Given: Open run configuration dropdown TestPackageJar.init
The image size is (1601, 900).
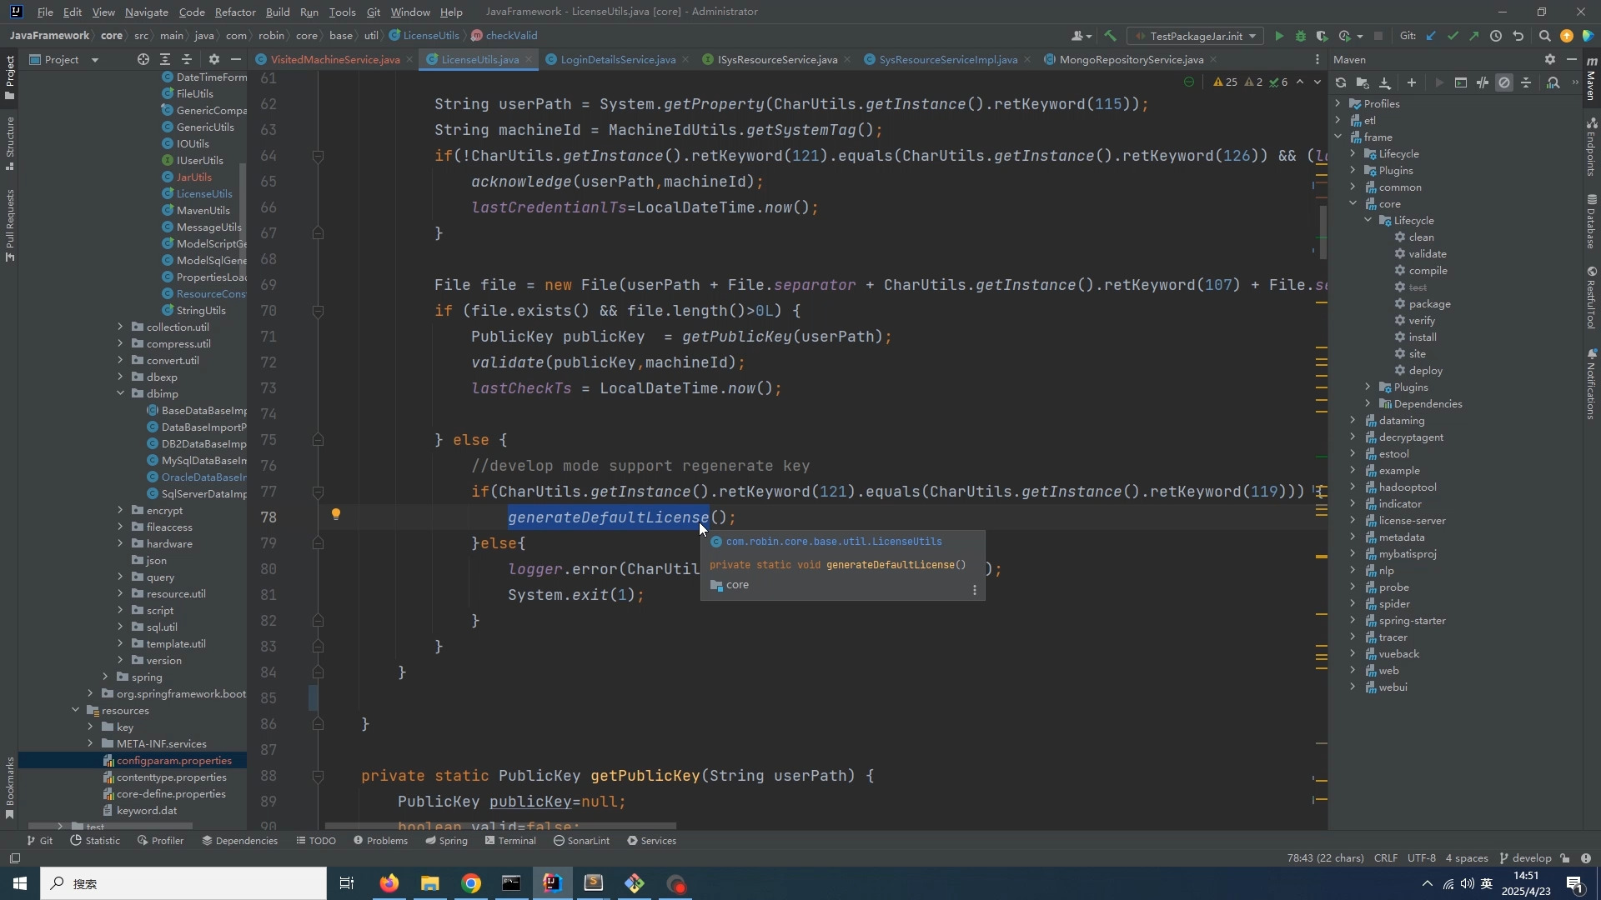Looking at the screenshot, I should pyautogui.click(x=1195, y=36).
